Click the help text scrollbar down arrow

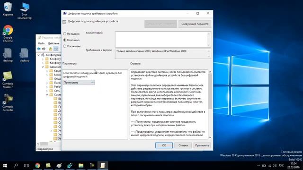coord(210,137)
